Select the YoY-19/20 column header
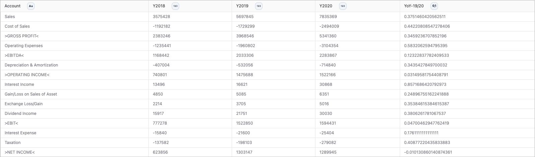Viewport: 535px width, 157px height. pyautogui.click(x=467, y=6)
